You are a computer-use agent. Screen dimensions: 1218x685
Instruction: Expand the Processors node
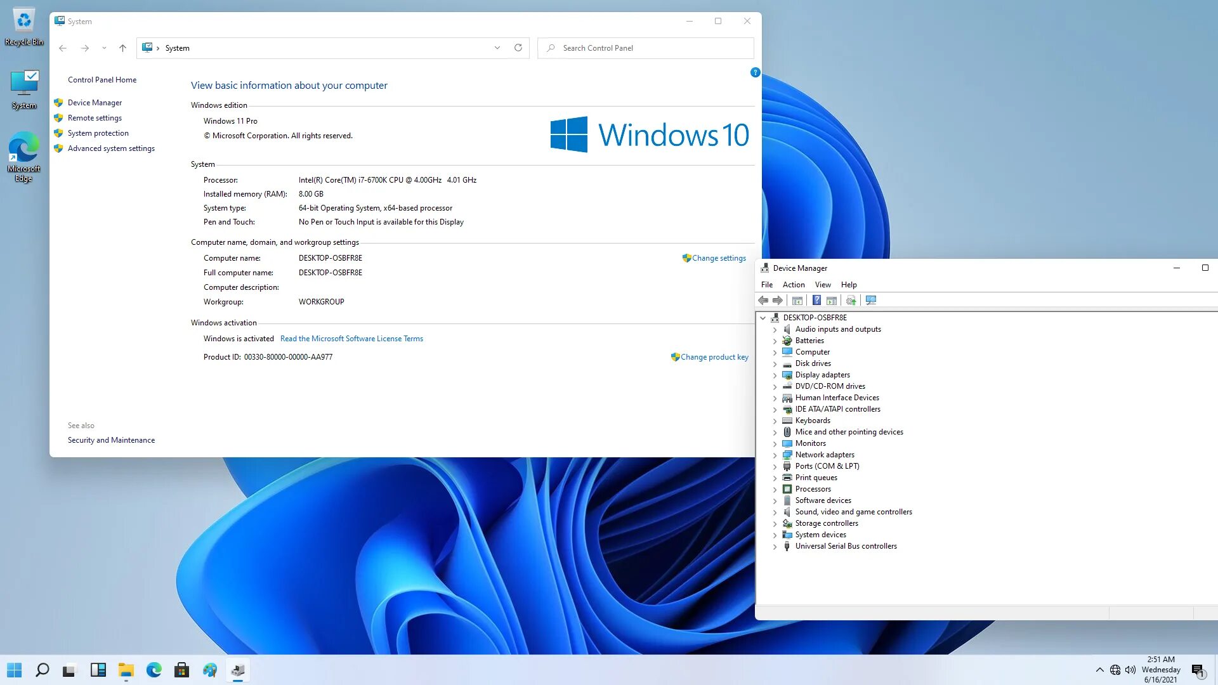(775, 489)
